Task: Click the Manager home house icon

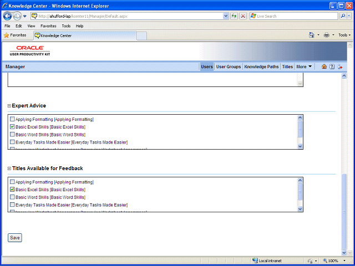Action: point(324,66)
